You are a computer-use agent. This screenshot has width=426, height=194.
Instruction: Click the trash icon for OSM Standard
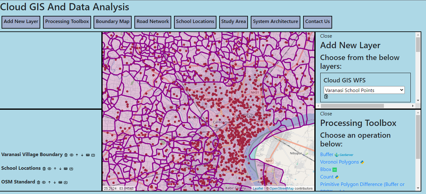[x=38, y=182]
